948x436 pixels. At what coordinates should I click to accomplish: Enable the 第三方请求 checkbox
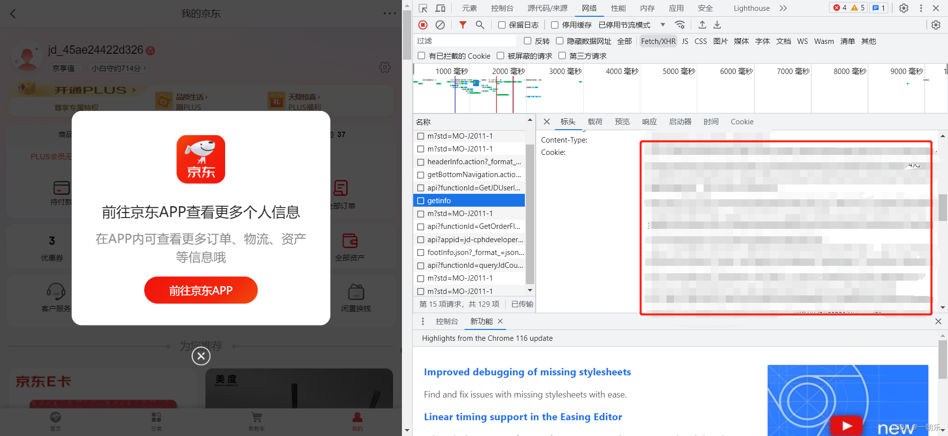(x=562, y=56)
